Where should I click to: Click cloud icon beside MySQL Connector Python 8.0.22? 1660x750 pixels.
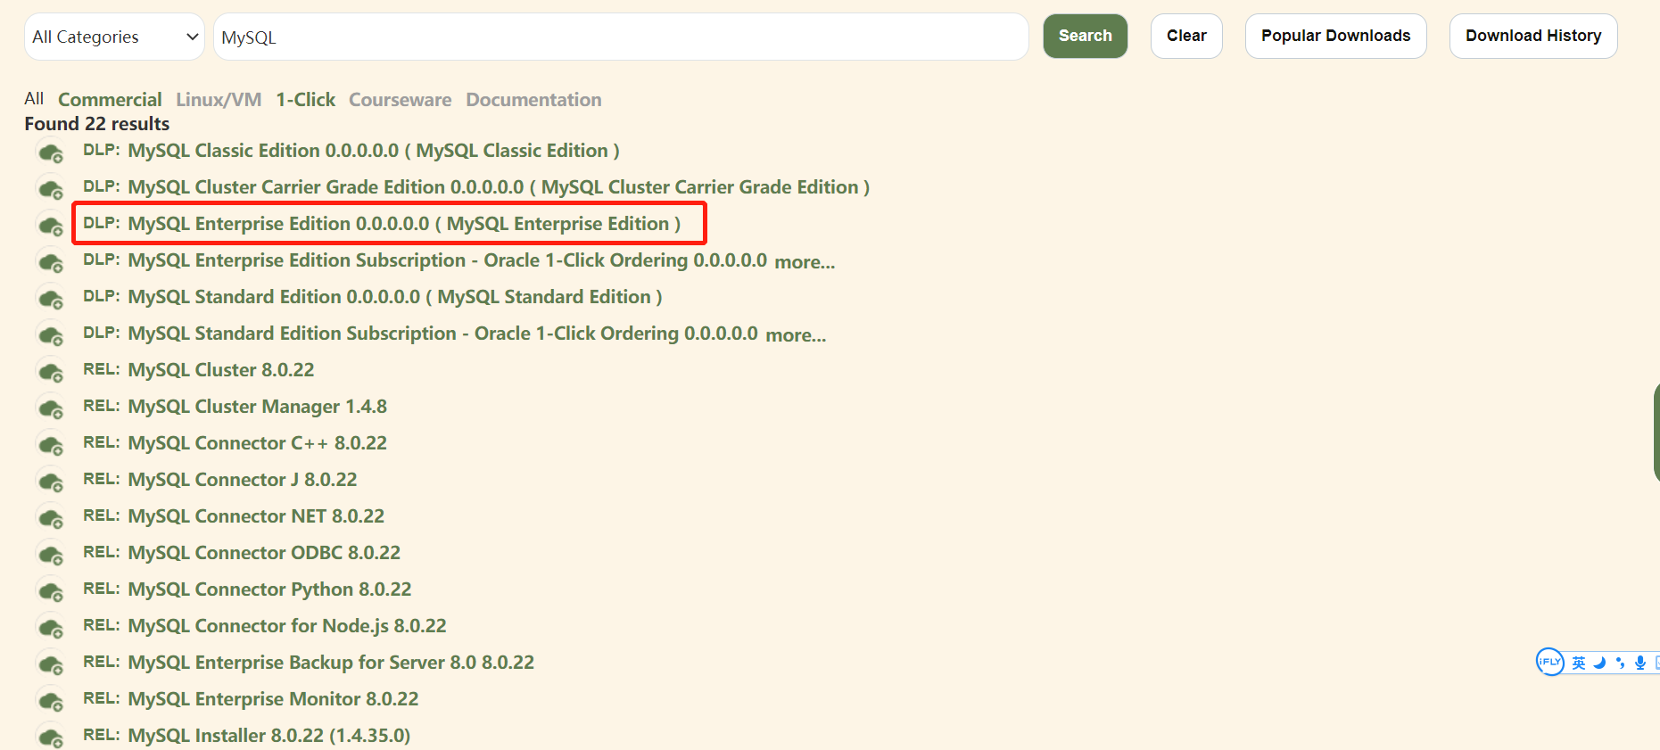[51, 590]
